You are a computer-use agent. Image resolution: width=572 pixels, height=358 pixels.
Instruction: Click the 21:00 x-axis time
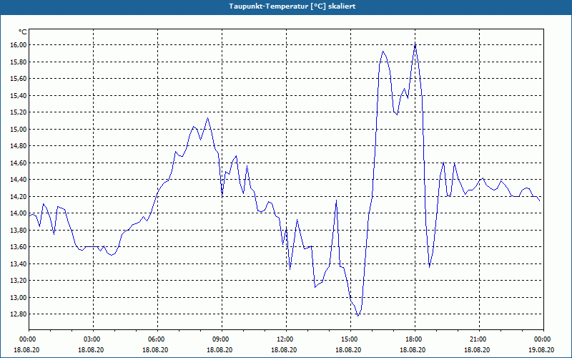tap(477, 339)
